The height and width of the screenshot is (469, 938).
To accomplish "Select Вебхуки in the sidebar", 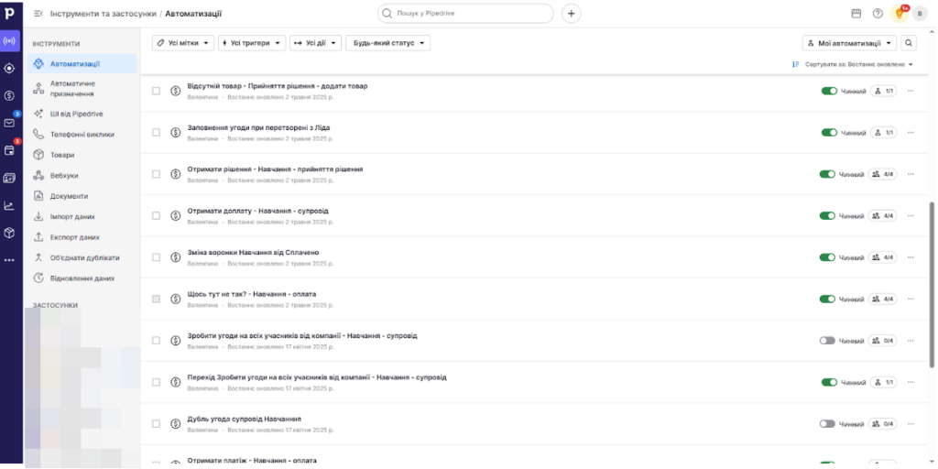I will pyautogui.click(x=82, y=175).
